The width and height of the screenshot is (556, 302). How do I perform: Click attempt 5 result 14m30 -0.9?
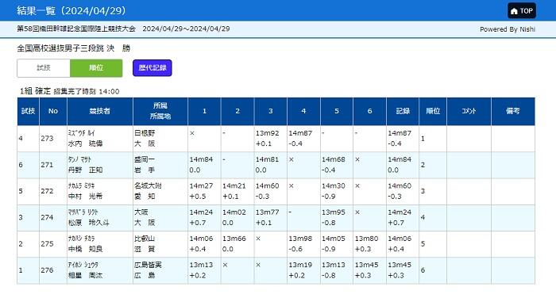(x=337, y=191)
